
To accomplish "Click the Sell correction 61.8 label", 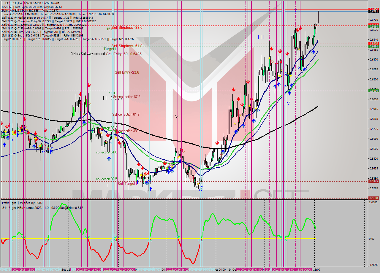I will (x=126, y=114).
